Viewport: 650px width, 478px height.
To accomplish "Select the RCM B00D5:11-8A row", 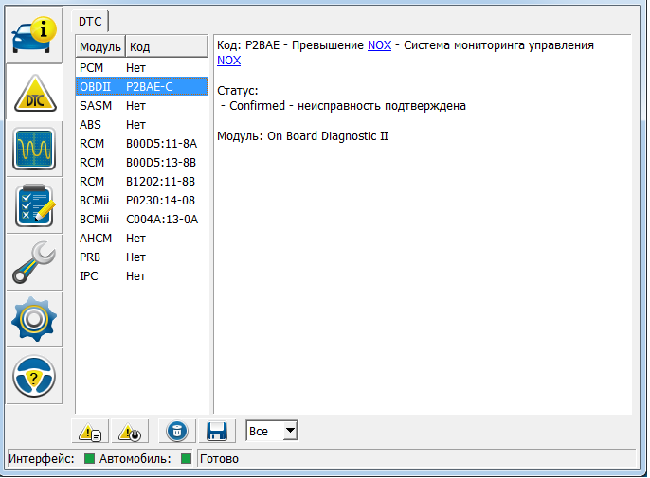I will tap(142, 143).
